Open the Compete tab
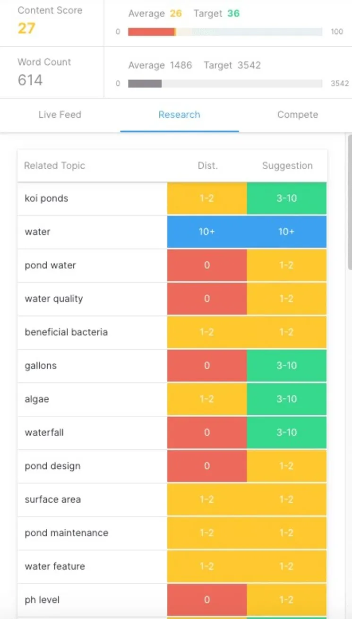 point(297,115)
